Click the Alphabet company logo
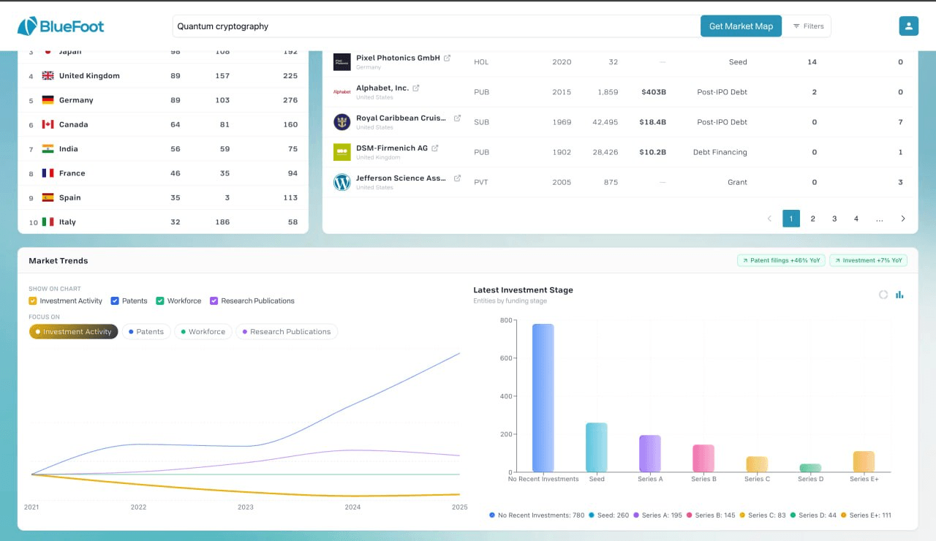 tap(342, 92)
